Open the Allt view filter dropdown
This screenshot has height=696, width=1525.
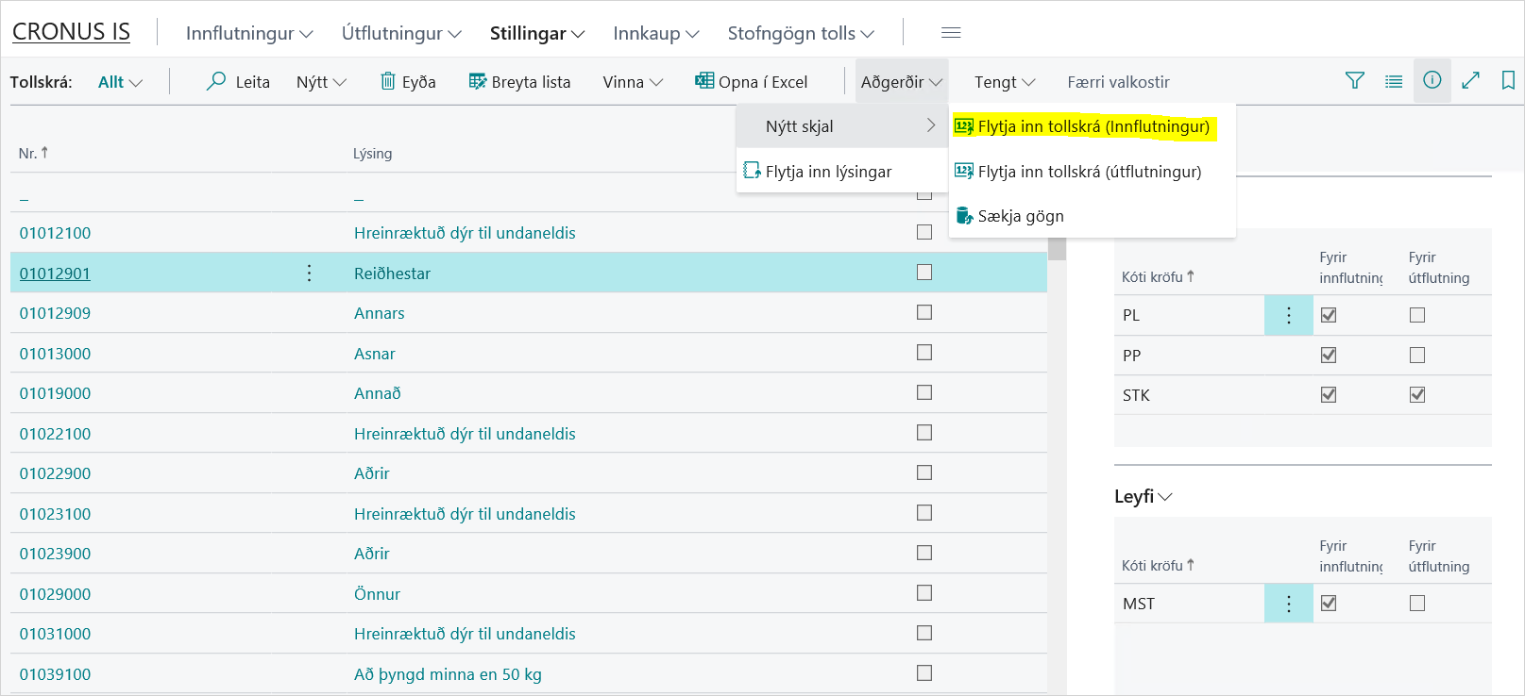120,82
